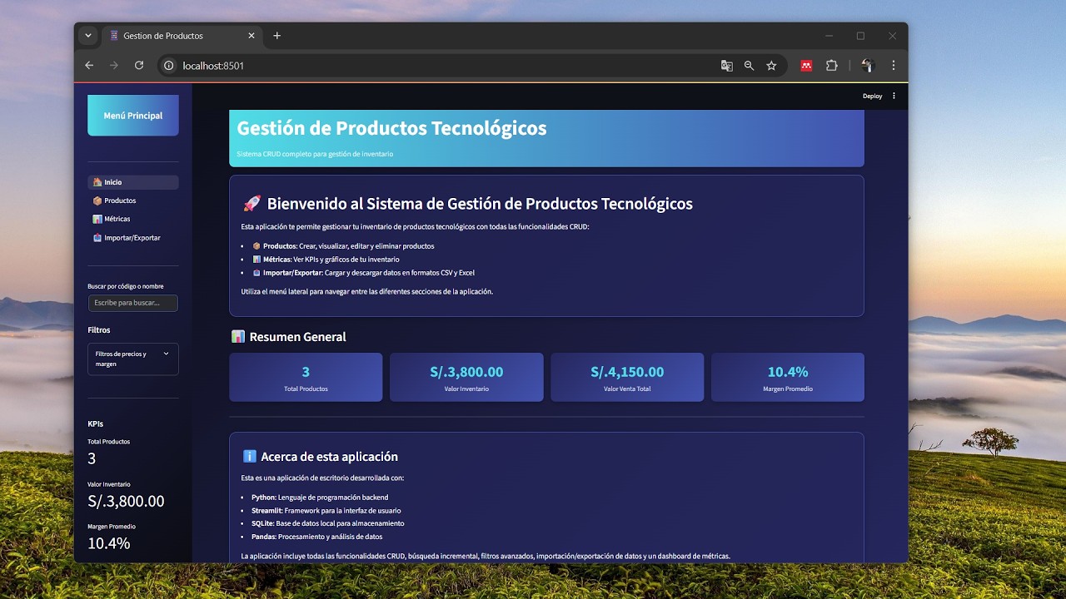Click the Menú Principal header
This screenshot has height=599, width=1066.
click(133, 116)
